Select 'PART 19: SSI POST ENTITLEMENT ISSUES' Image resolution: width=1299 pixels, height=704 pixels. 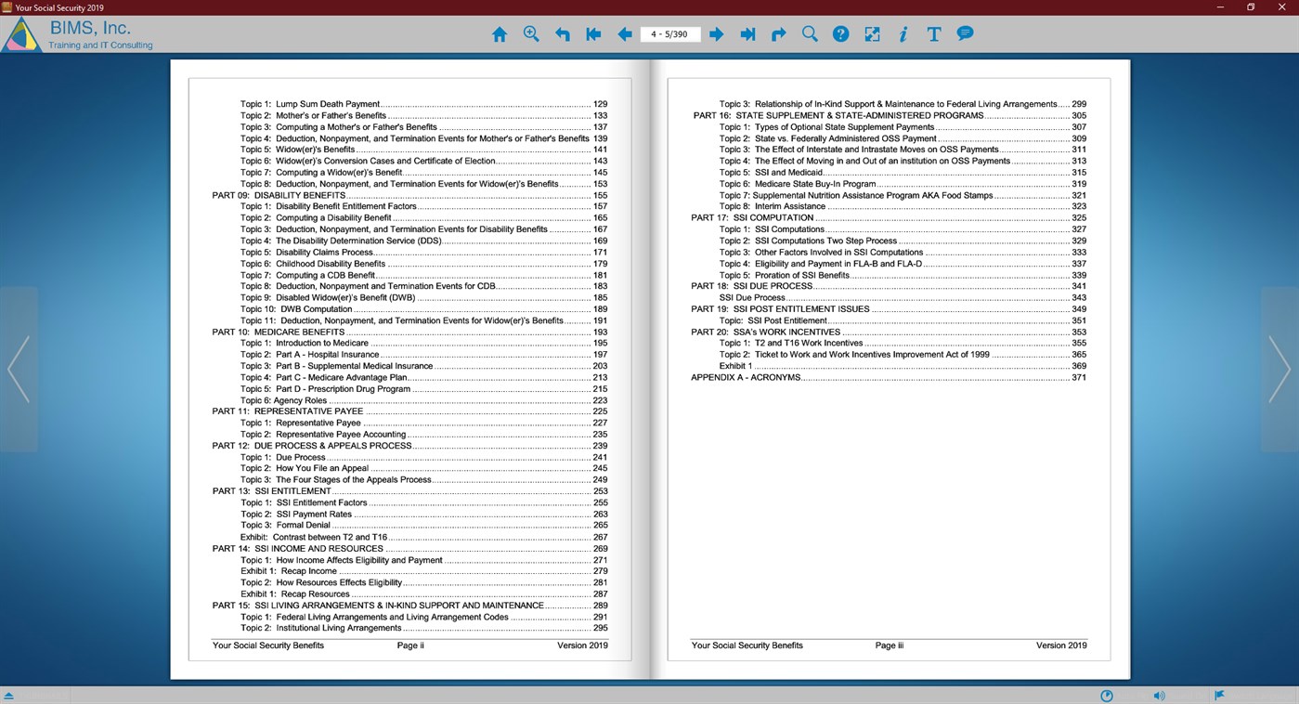[x=889, y=309]
